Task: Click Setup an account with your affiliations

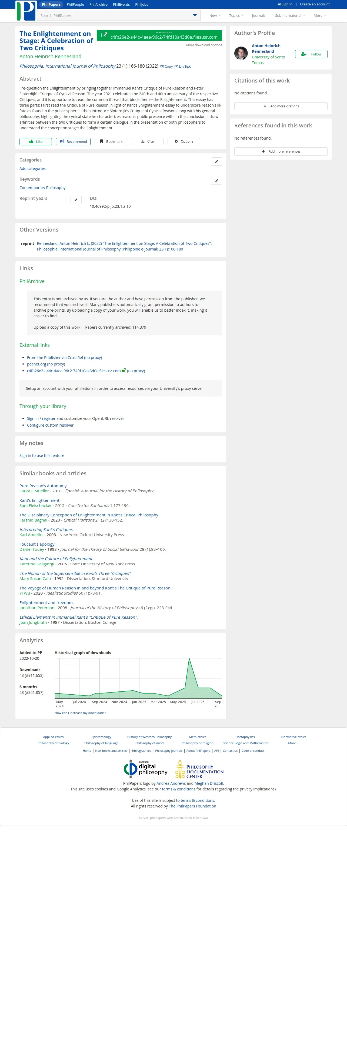Action: tap(59, 388)
